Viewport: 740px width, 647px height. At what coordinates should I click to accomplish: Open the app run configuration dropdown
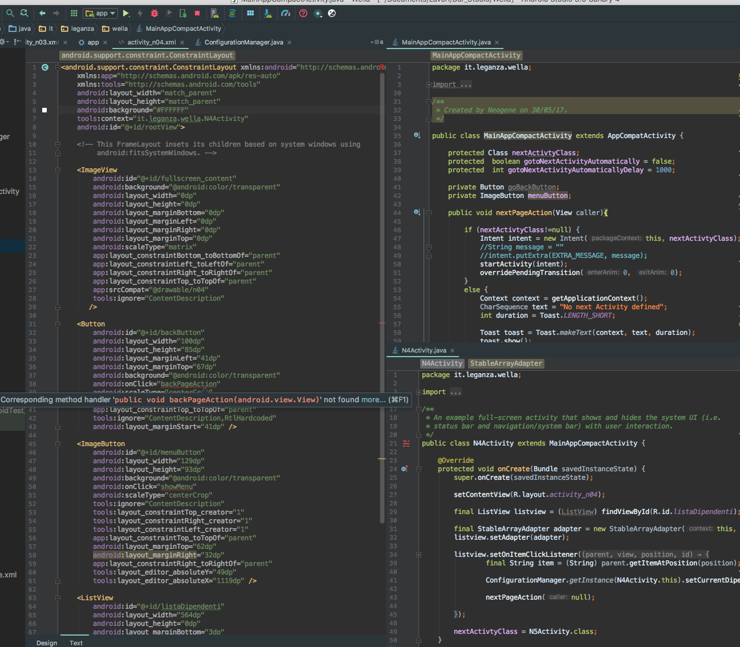100,13
